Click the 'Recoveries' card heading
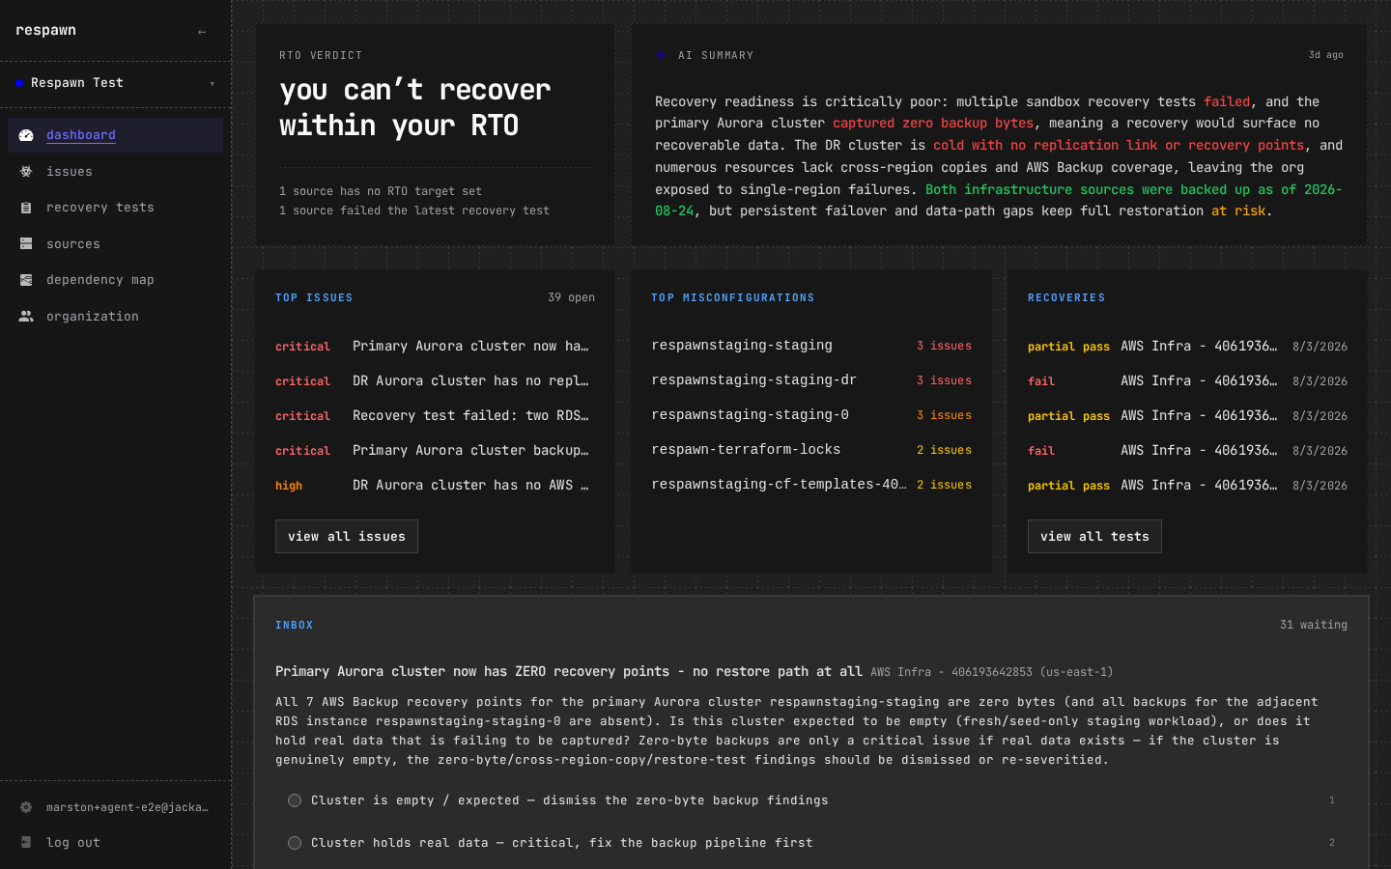The width and height of the screenshot is (1391, 869). click(x=1066, y=297)
